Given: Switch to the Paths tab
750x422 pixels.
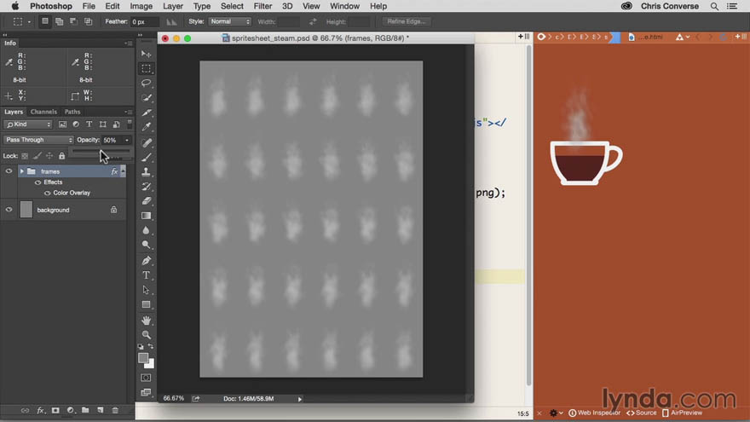Looking at the screenshot, I should pyautogui.click(x=72, y=112).
